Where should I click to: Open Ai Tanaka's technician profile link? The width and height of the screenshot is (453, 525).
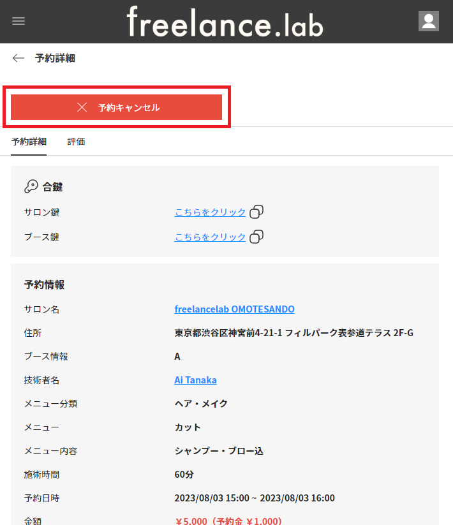point(195,380)
